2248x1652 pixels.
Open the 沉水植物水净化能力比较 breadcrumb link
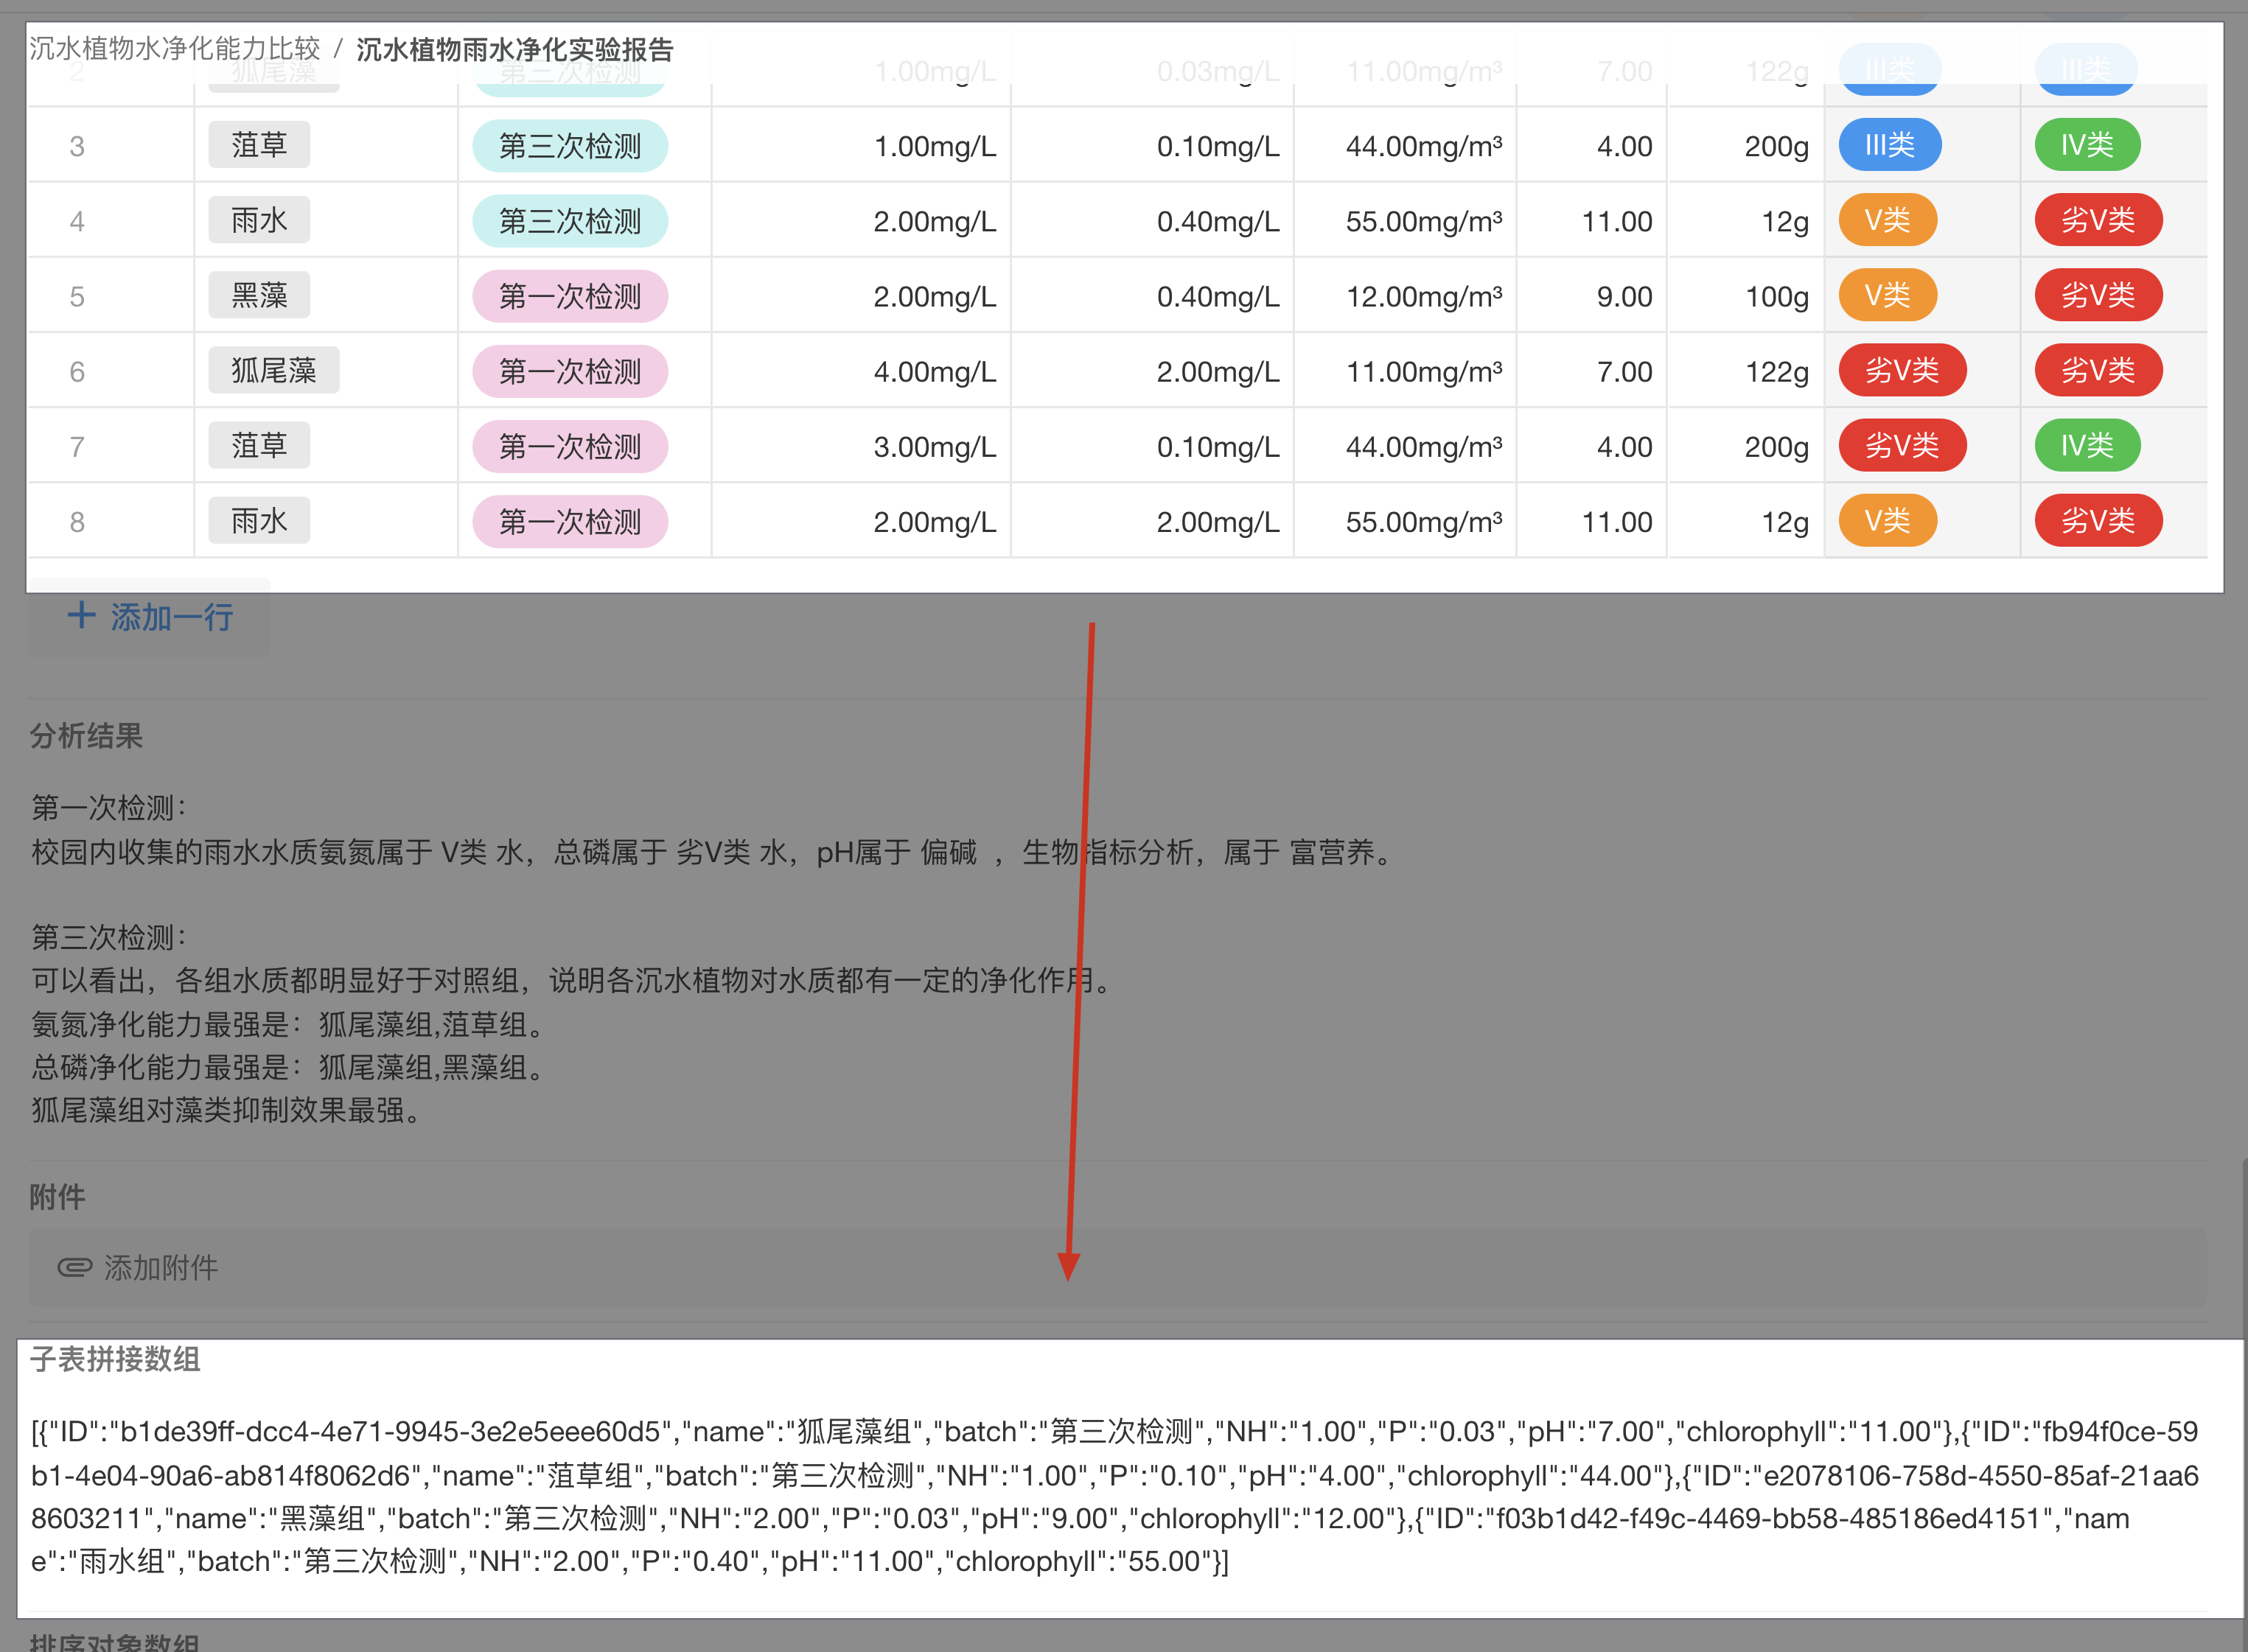175,48
